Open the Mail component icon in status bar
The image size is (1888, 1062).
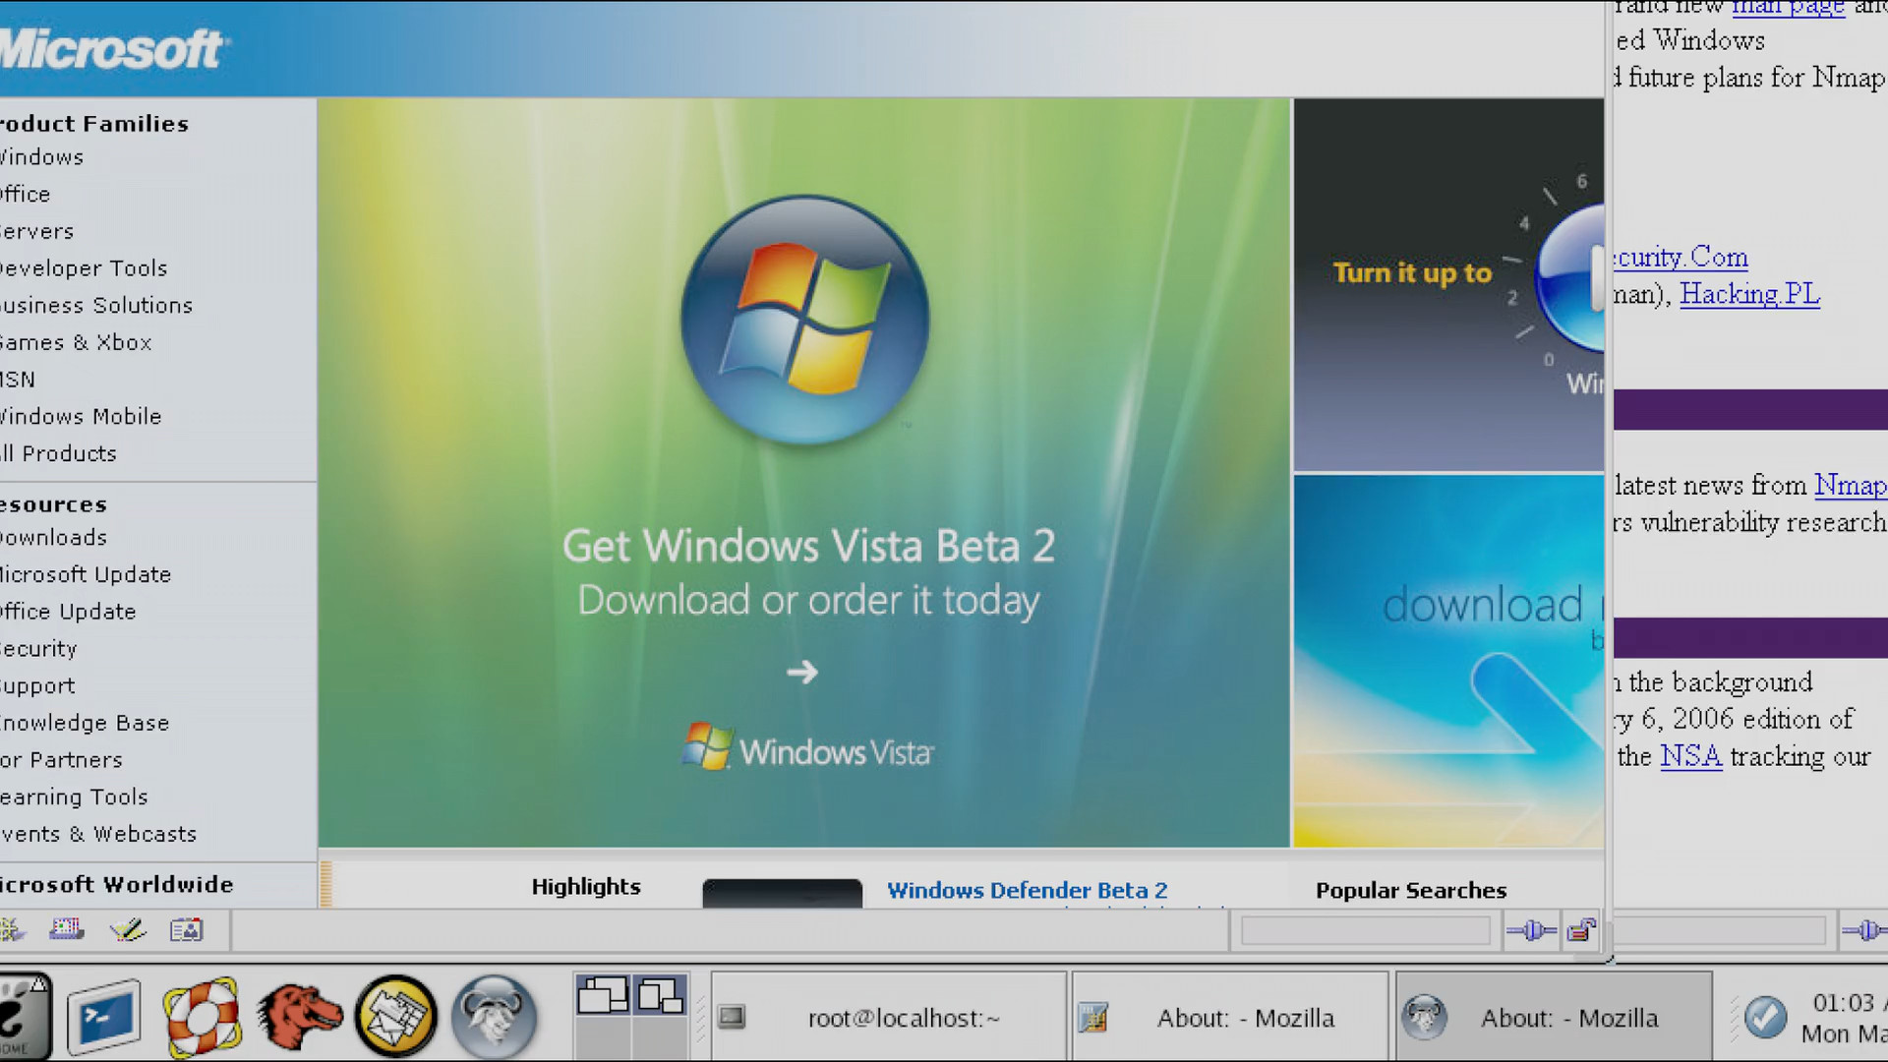[x=67, y=929]
